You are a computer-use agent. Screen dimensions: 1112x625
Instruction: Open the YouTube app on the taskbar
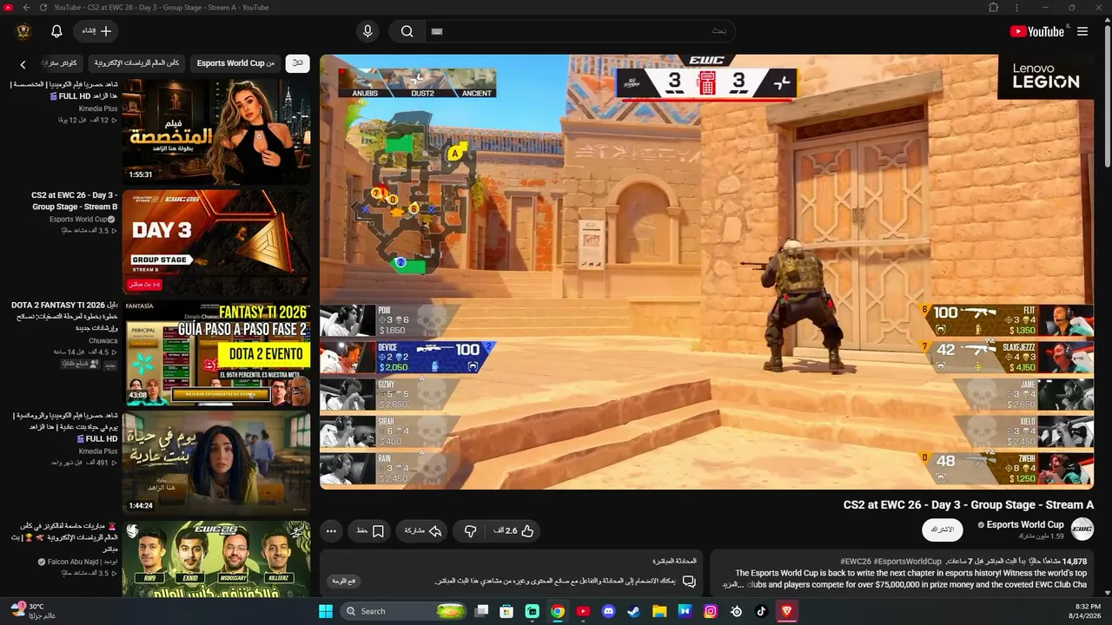coord(583,611)
